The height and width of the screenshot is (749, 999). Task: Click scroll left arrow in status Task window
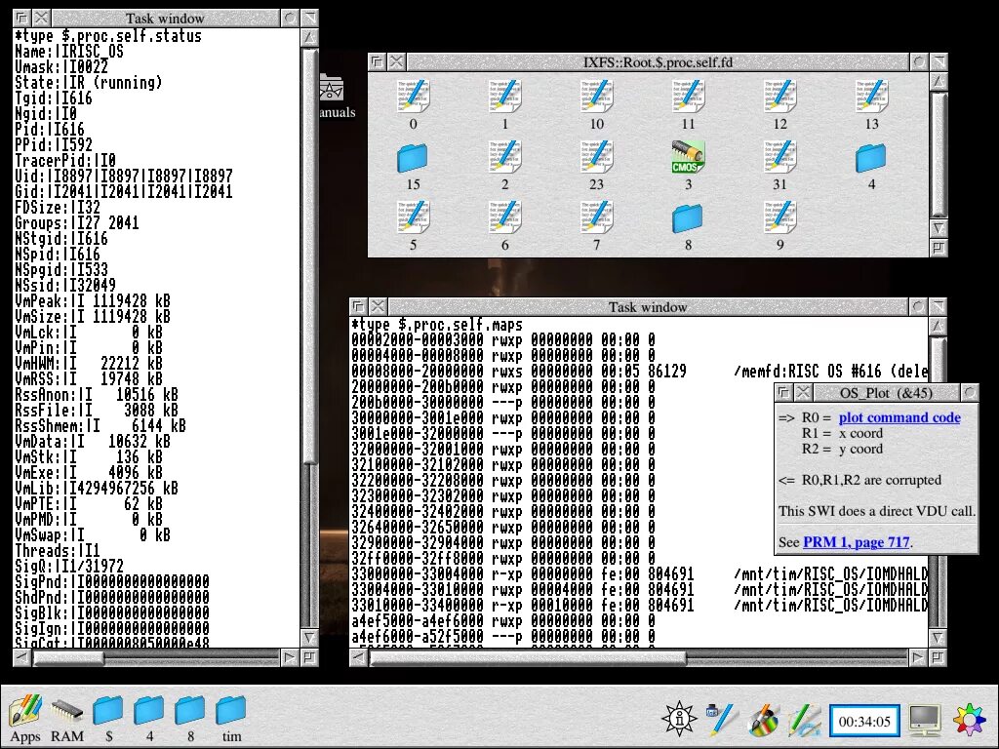21,657
